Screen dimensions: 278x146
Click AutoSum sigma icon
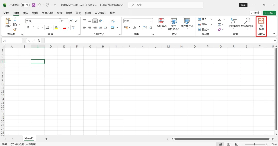click(219, 19)
